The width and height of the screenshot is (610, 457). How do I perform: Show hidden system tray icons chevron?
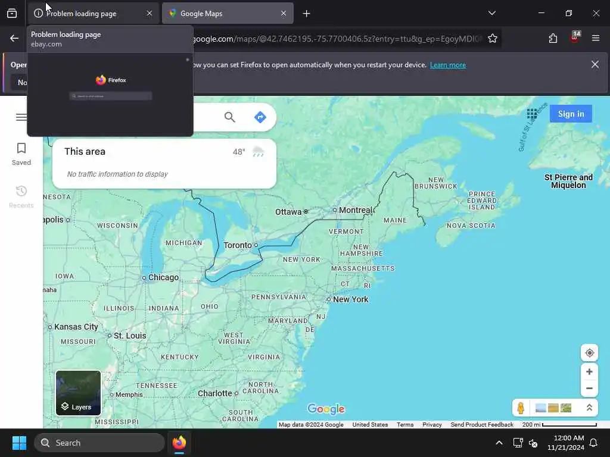pyautogui.click(x=499, y=443)
